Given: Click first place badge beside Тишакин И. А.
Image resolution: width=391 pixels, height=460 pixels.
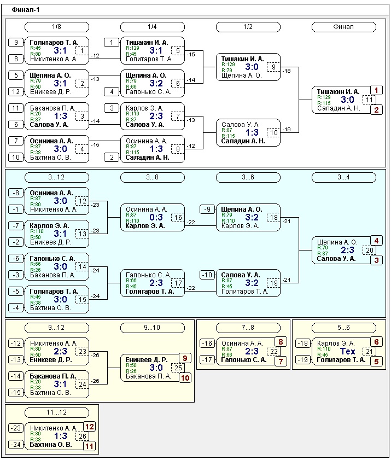Looking at the screenshot, I should 376,90.
